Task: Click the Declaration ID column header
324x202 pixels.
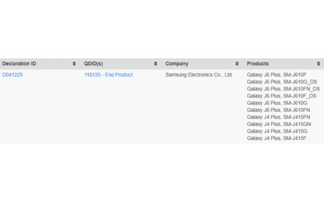Action: (x=19, y=64)
